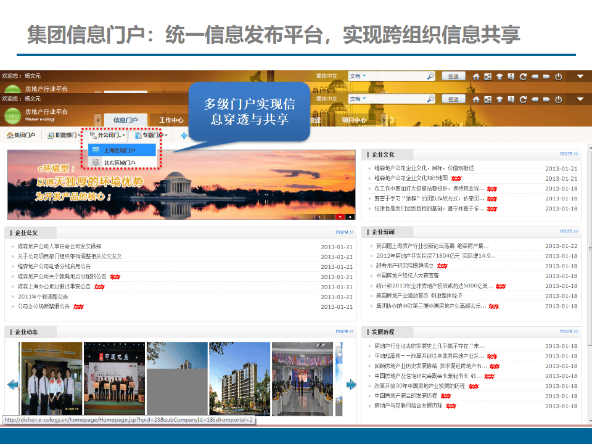Click the layout grid icon in upper header bar
This screenshot has width=592, height=444.
point(488,76)
